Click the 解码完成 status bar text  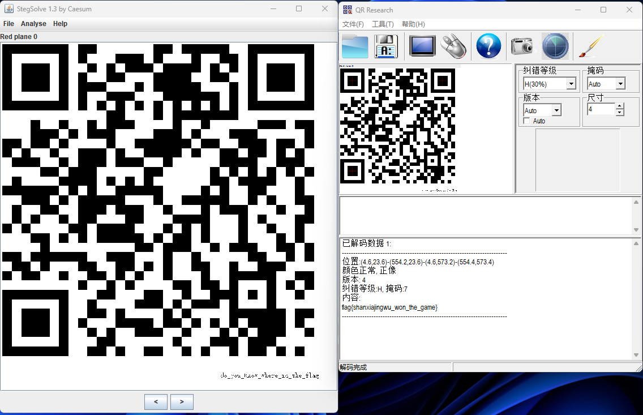point(354,367)
